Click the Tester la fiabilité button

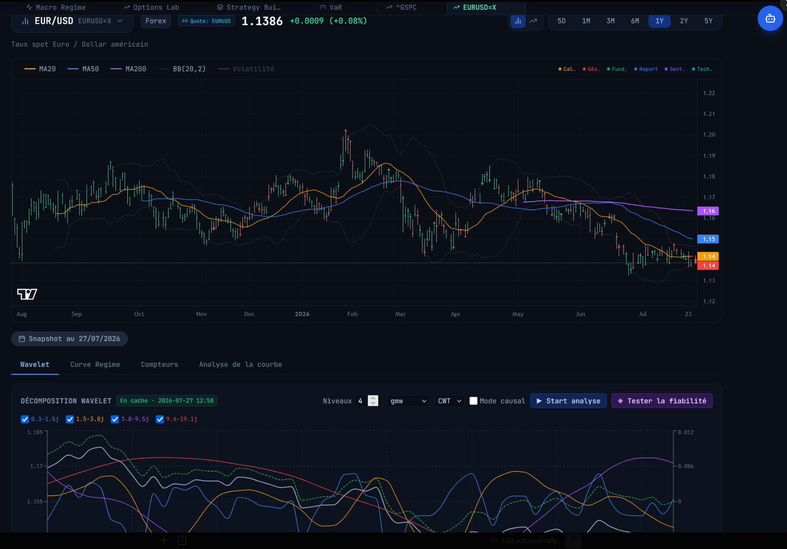(662, 401)
